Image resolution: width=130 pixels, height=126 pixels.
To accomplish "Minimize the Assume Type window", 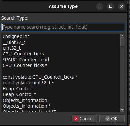I will click(100, 6).
